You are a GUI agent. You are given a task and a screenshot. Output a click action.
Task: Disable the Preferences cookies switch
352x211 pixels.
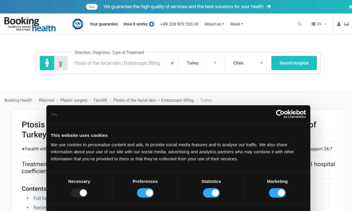tap(145, 193)
